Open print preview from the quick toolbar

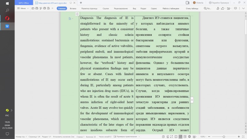click(x=48, y=8)
